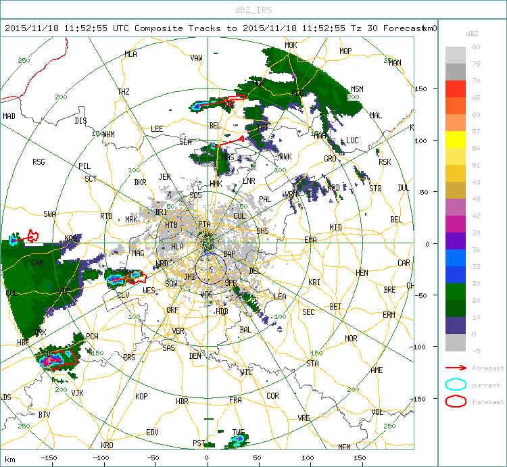Click the STA station label
This screenshot has height=467, width=507.
click(313, 364)
